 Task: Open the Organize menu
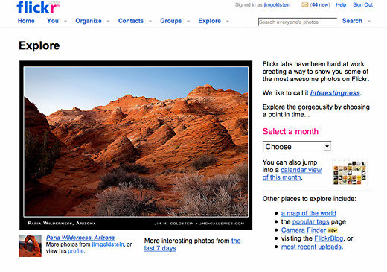pos(89,21)
